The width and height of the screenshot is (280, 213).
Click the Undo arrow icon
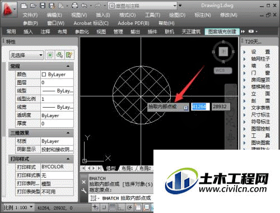[85, 6]
